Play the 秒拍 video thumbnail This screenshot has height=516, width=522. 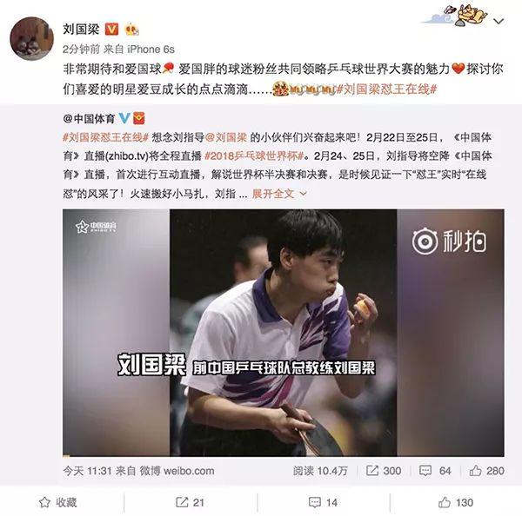[284, 333]
